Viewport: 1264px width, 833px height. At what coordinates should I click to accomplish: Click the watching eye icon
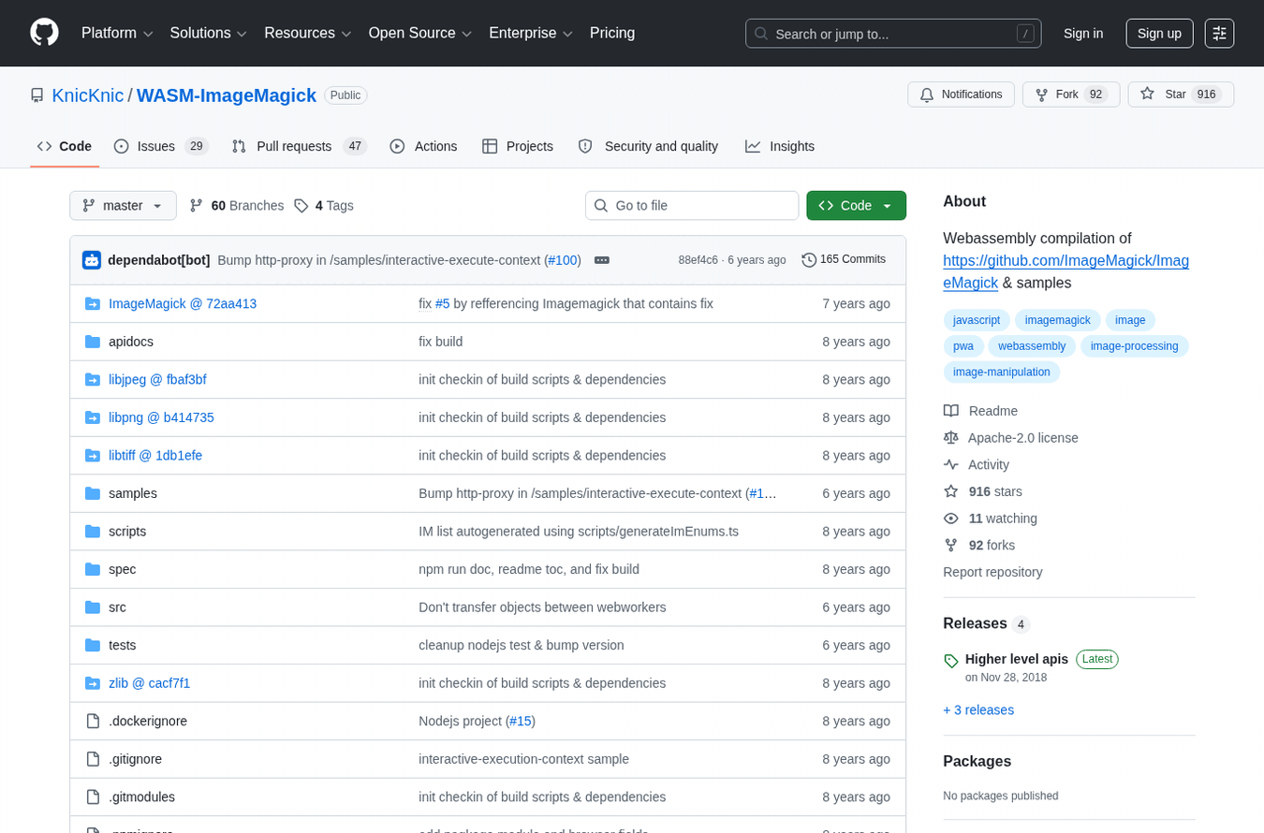point(951,519)
